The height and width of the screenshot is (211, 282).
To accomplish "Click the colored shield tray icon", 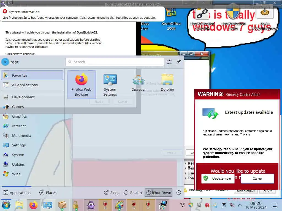I will 191,205.
